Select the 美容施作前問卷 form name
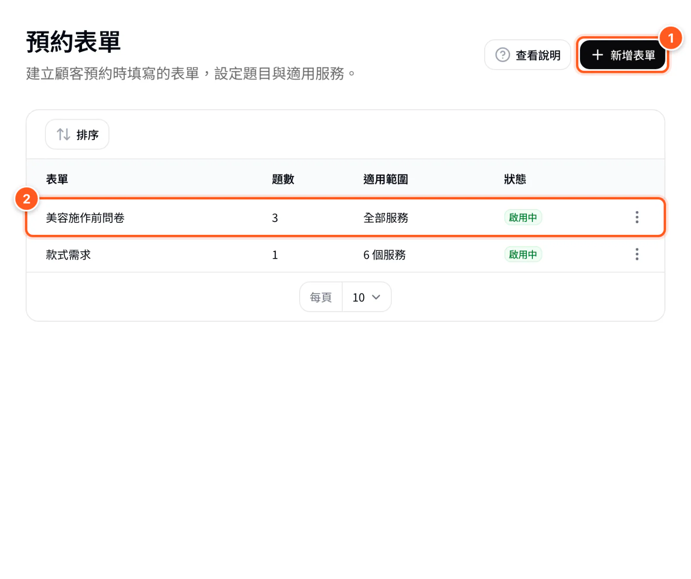Screen dimensions: 691x579 click(85, 218)
